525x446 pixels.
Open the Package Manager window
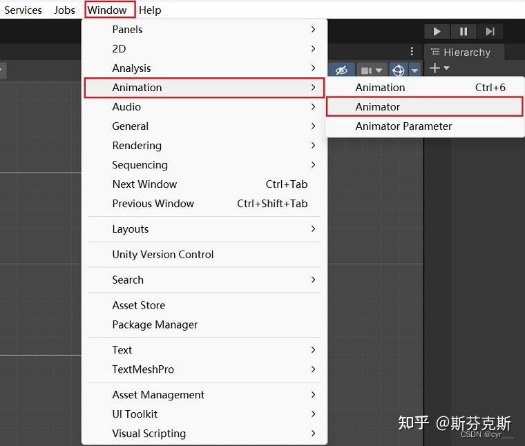(204, 325)
